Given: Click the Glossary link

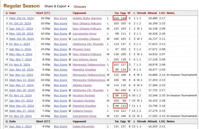Looking at the screenshot, I should pyautogui.click(x=80, y=7).
